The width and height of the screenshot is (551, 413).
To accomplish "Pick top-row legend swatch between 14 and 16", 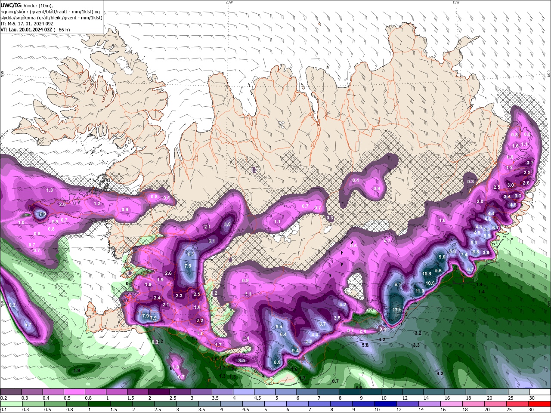I will point(434,392).
